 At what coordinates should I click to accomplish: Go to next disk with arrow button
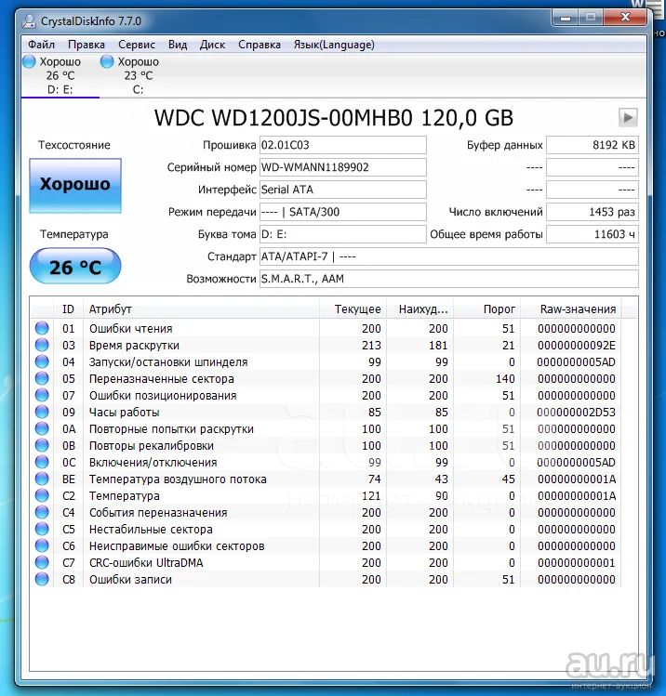(628, 118)
